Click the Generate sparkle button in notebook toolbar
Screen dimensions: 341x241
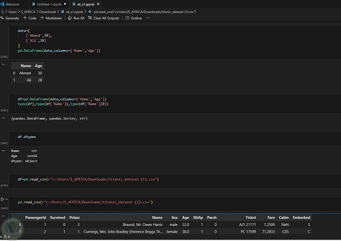pos(10,18)
